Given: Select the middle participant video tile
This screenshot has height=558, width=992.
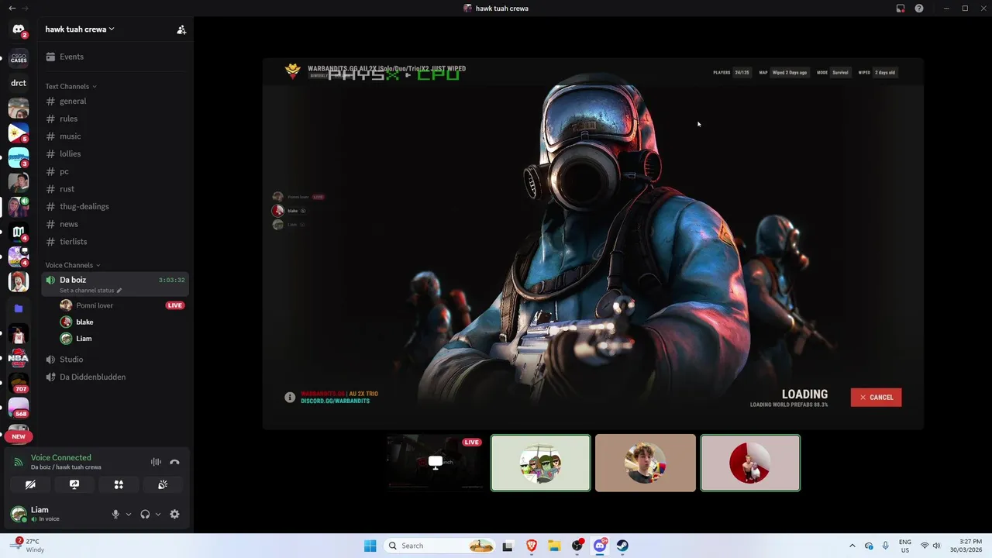Looking at the screenshot, I should pos(646,463).
